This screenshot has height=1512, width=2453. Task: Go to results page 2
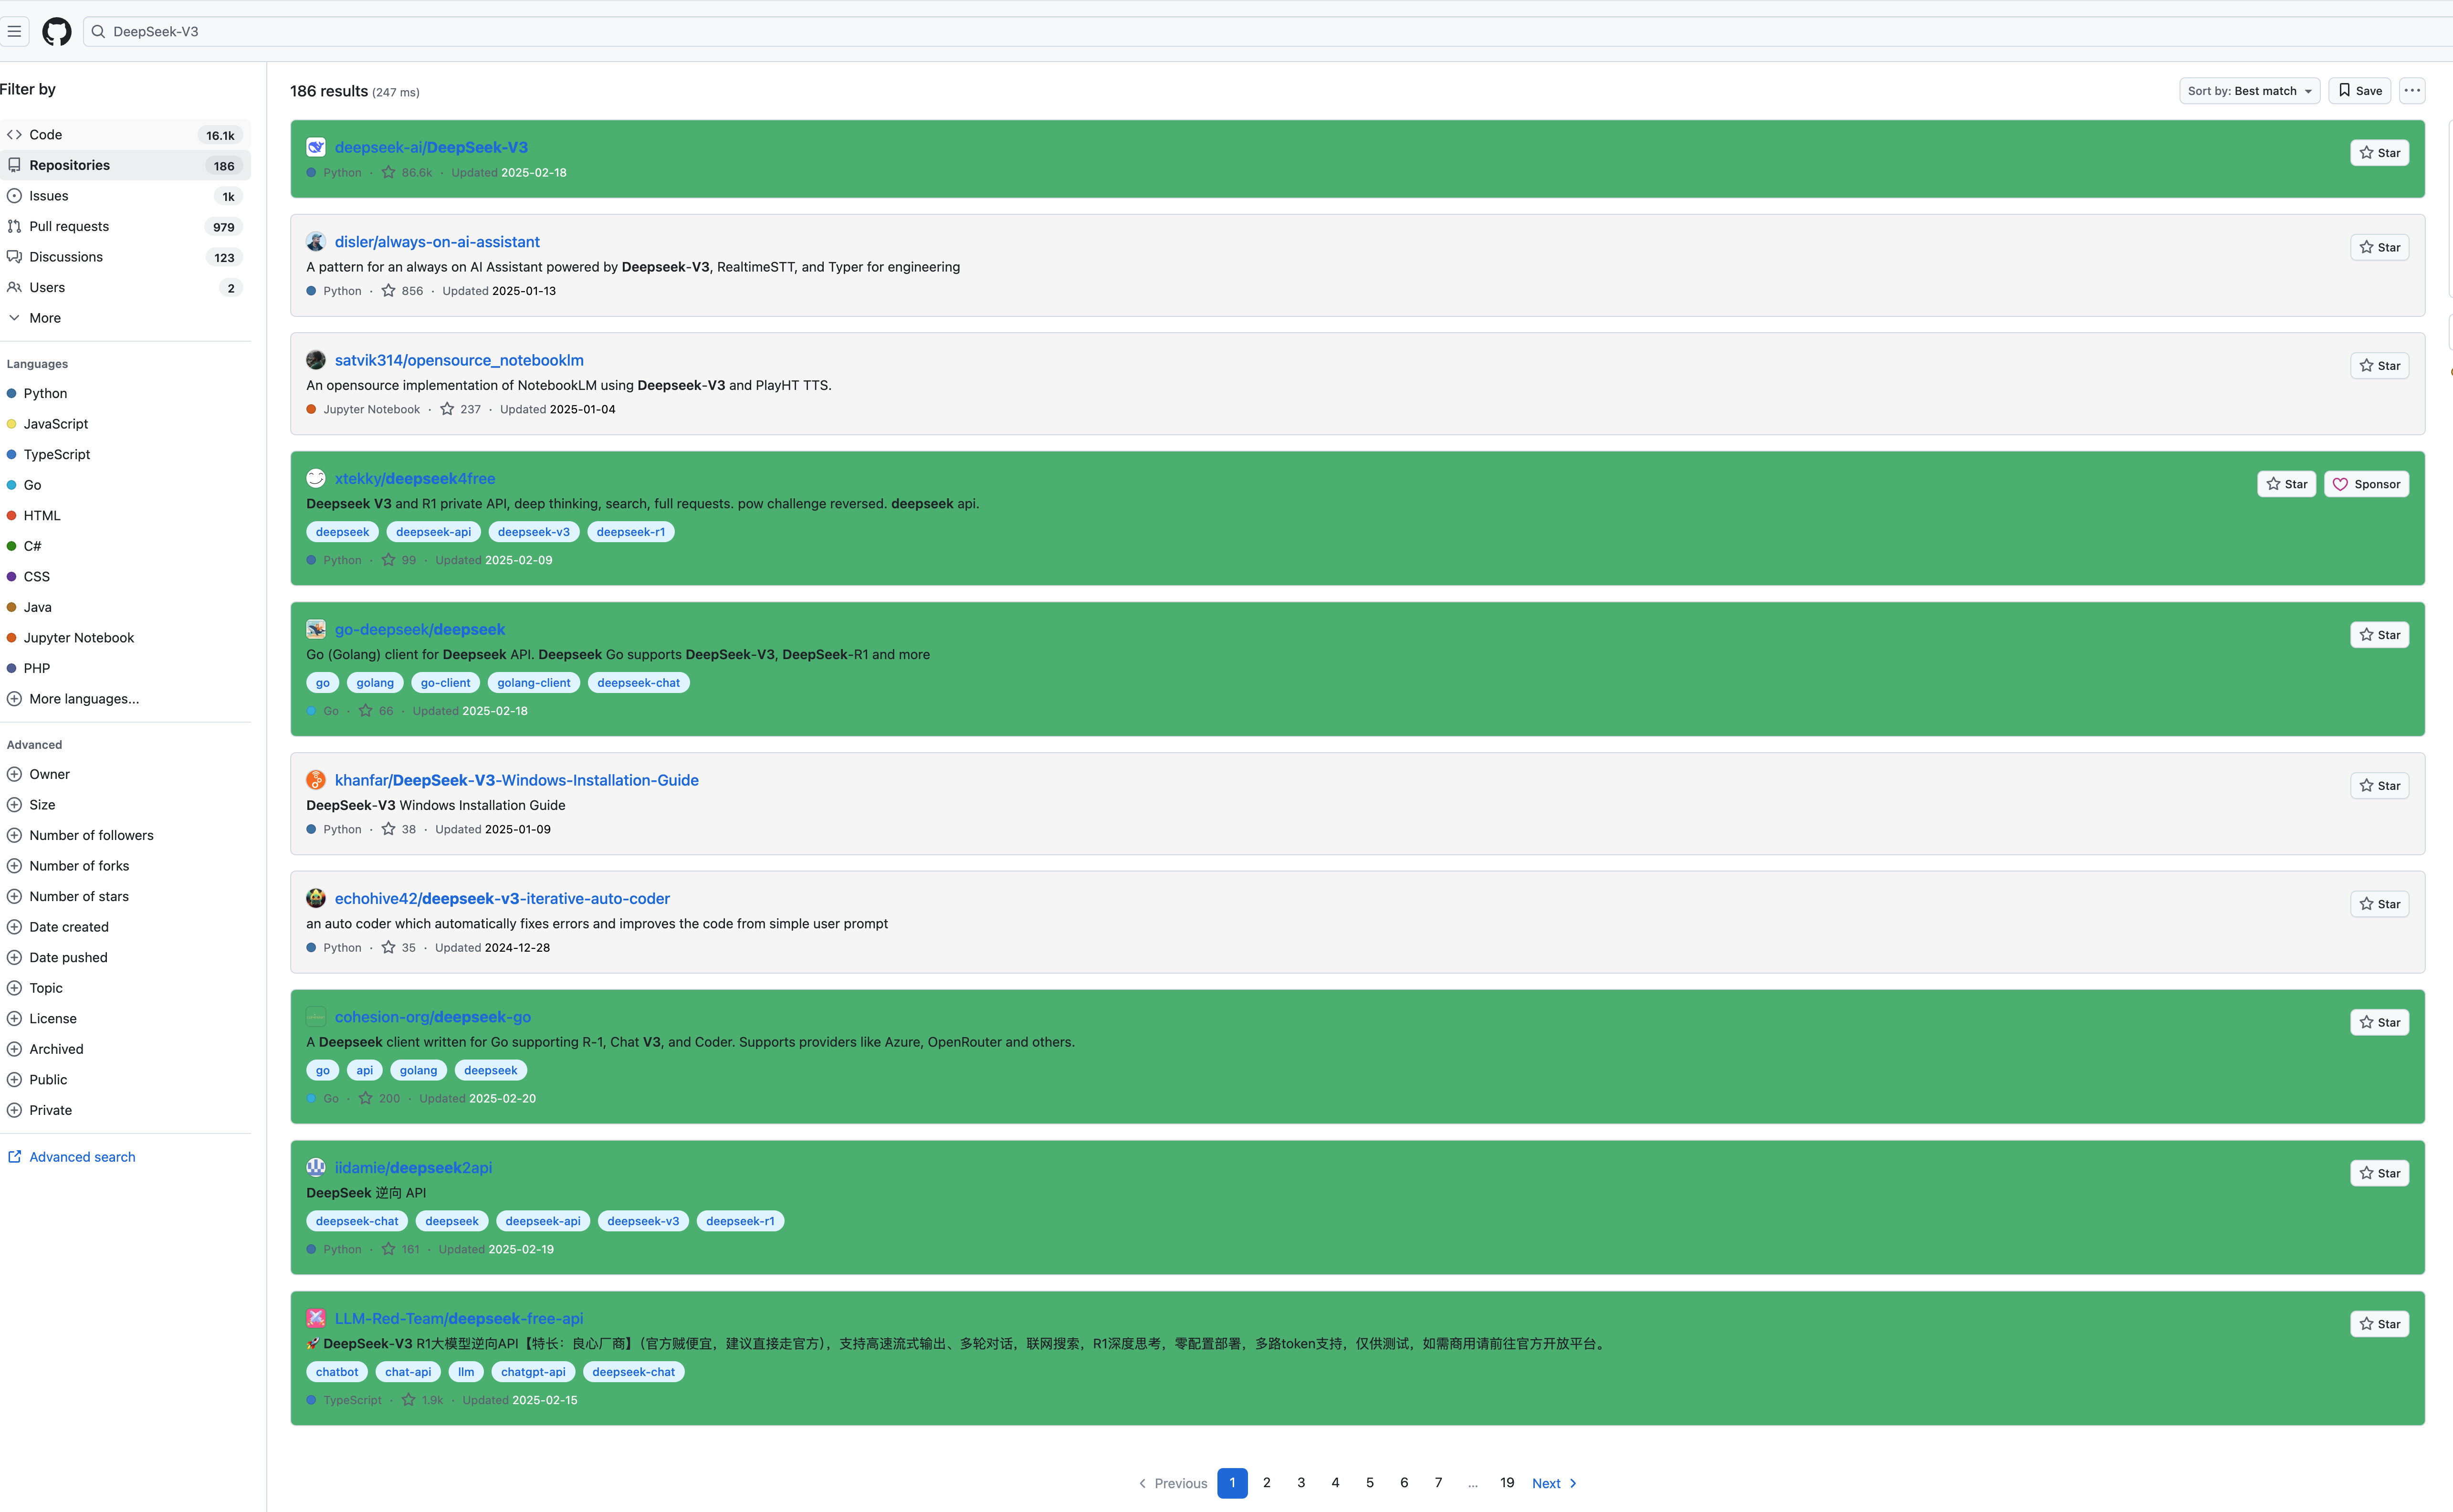point(1267,1483)
